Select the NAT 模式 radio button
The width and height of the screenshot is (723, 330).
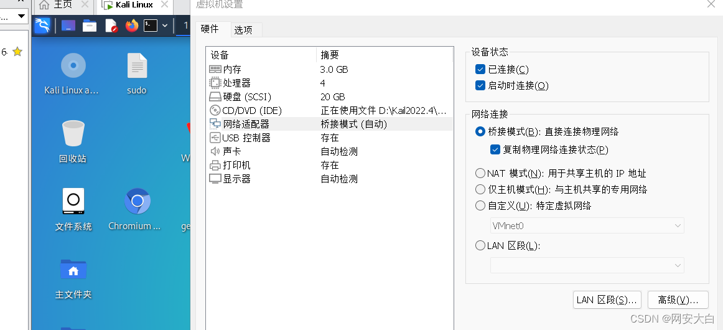[480, 174]
